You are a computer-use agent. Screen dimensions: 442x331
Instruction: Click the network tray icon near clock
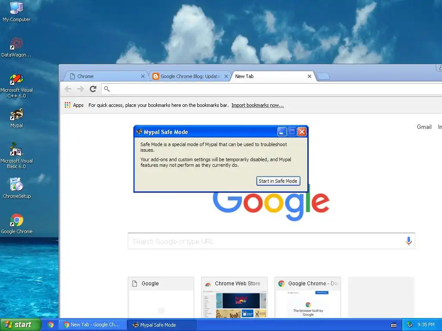pos(410,325)
